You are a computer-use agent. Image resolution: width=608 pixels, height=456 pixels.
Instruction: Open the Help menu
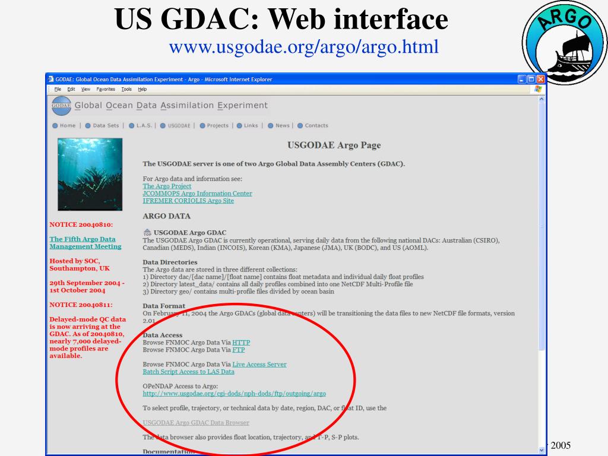pyautogui.click(x=142, y=89)
